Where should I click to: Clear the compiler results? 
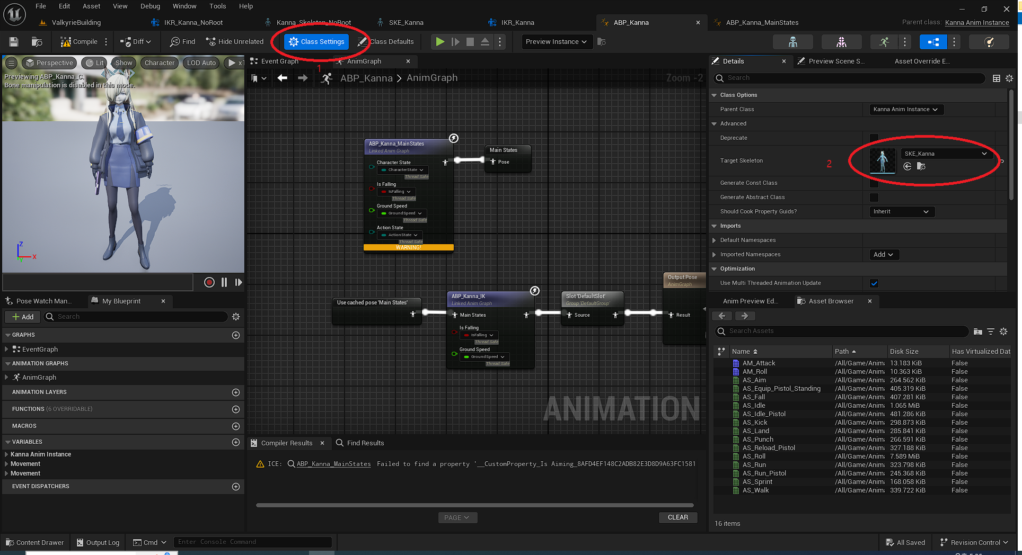(678, 517)
